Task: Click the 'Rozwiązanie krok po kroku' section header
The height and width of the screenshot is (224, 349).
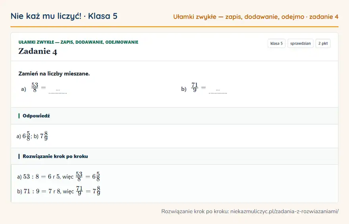Action: point(174,156)
